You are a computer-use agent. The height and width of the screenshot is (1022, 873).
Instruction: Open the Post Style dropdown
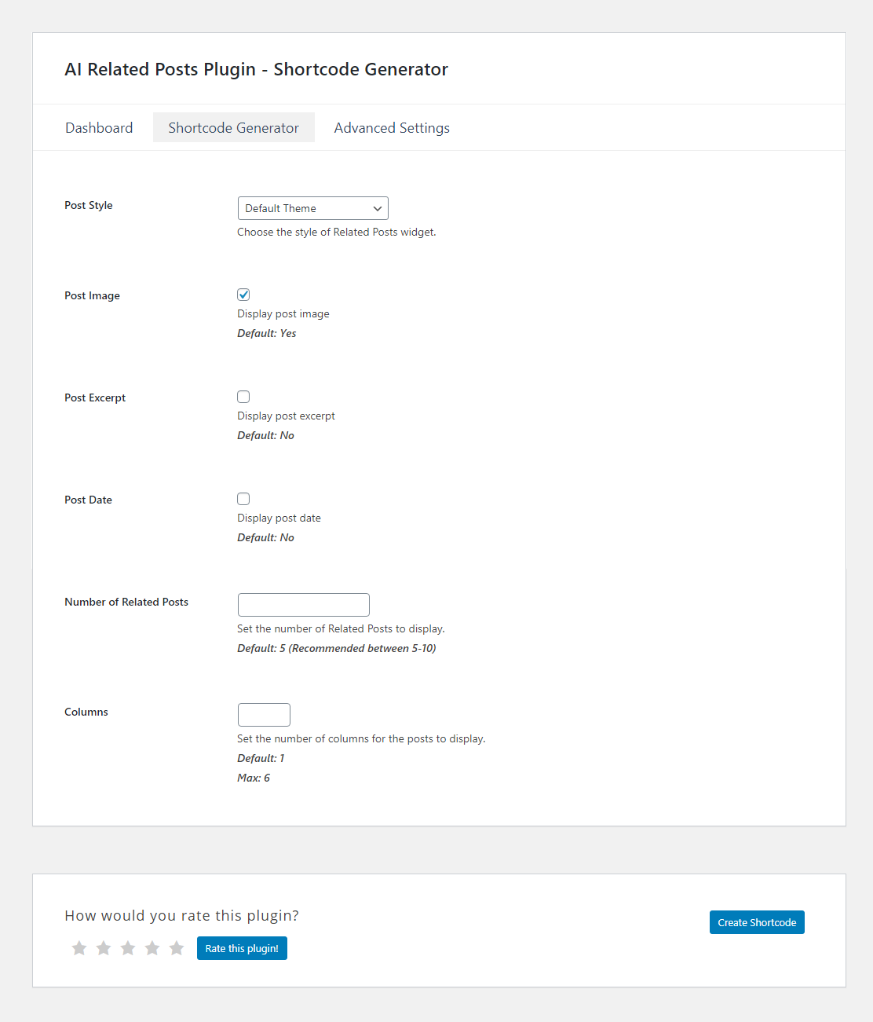point(312,208)
